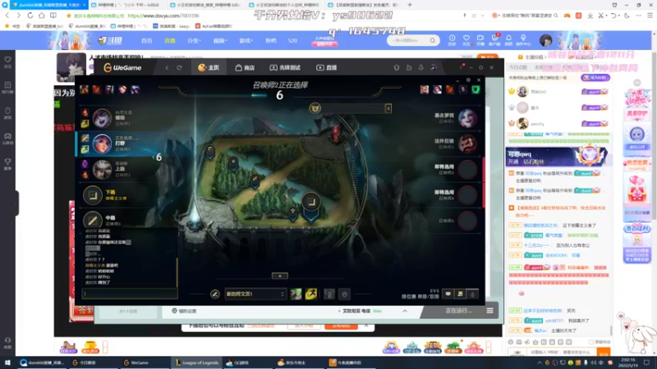This screenshot has width=657, height=369.
Task: Expand Douyu 分类 dropdown
Action: 194,40
